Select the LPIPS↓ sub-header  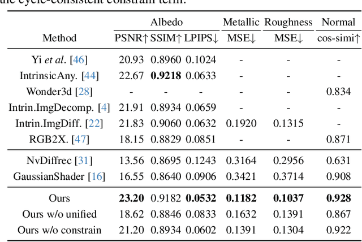pyautogui.click(x=201, y=38)
